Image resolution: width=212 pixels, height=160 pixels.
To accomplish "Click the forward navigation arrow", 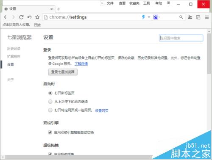I will (x=13, y=17).
